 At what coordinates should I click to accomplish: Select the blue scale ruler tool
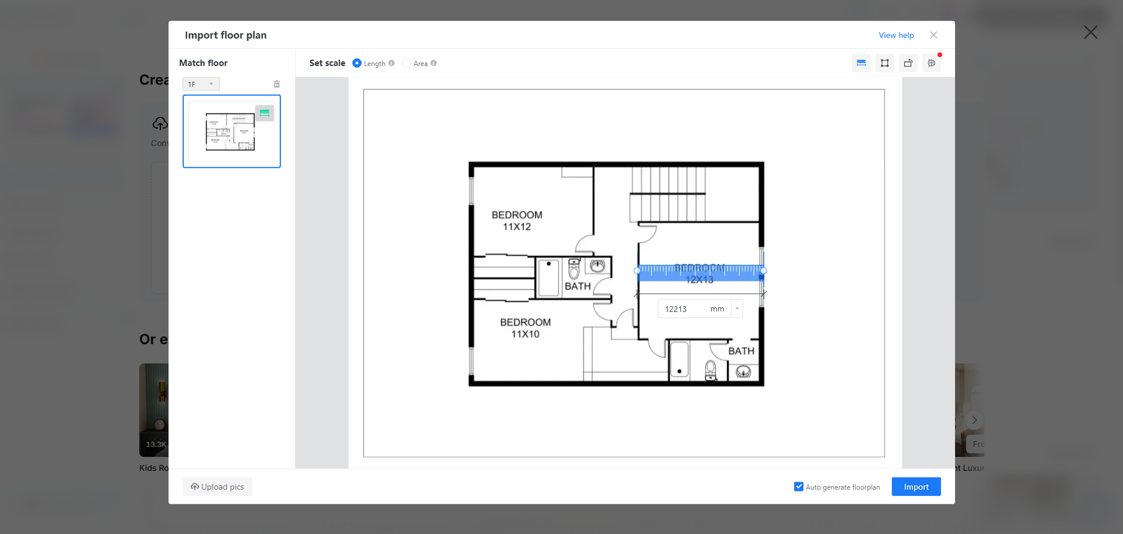(x=861, y=63)
